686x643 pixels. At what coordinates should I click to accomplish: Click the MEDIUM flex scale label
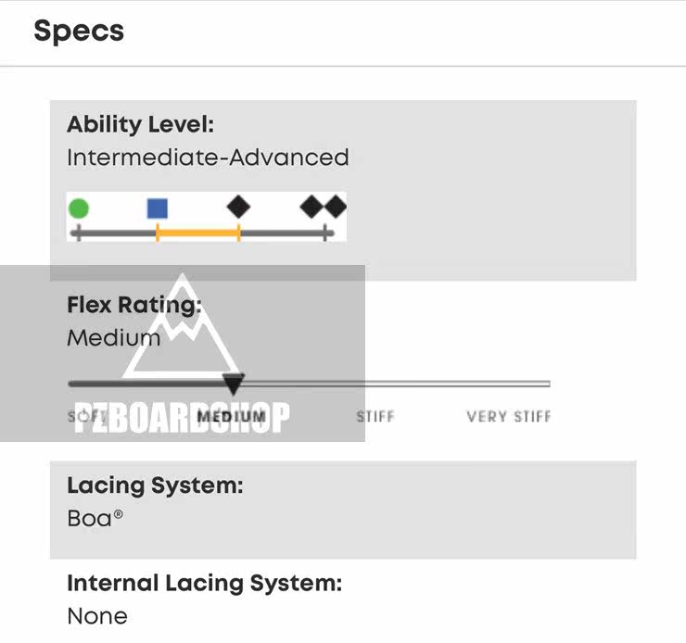point(231,417)
